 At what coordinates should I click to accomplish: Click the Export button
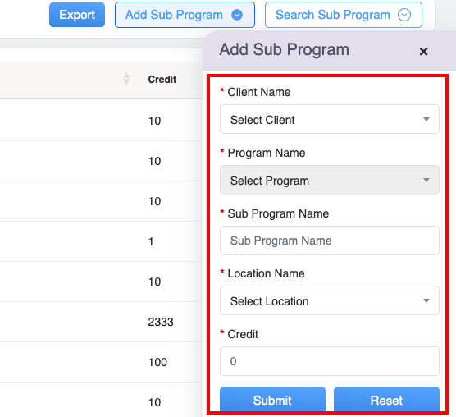pyautogui.click(x=77, y=15)
